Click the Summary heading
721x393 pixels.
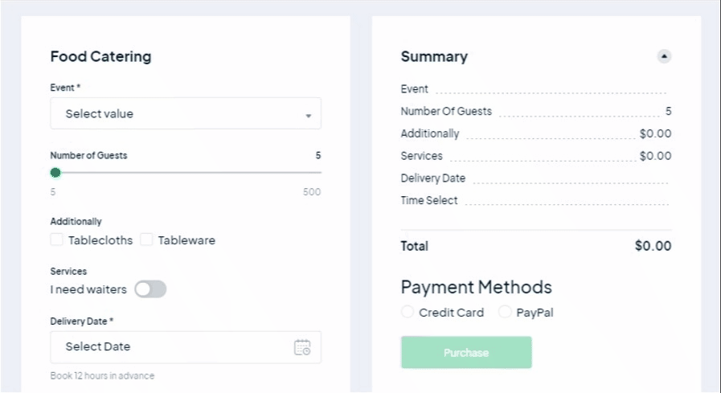point(434,57)
